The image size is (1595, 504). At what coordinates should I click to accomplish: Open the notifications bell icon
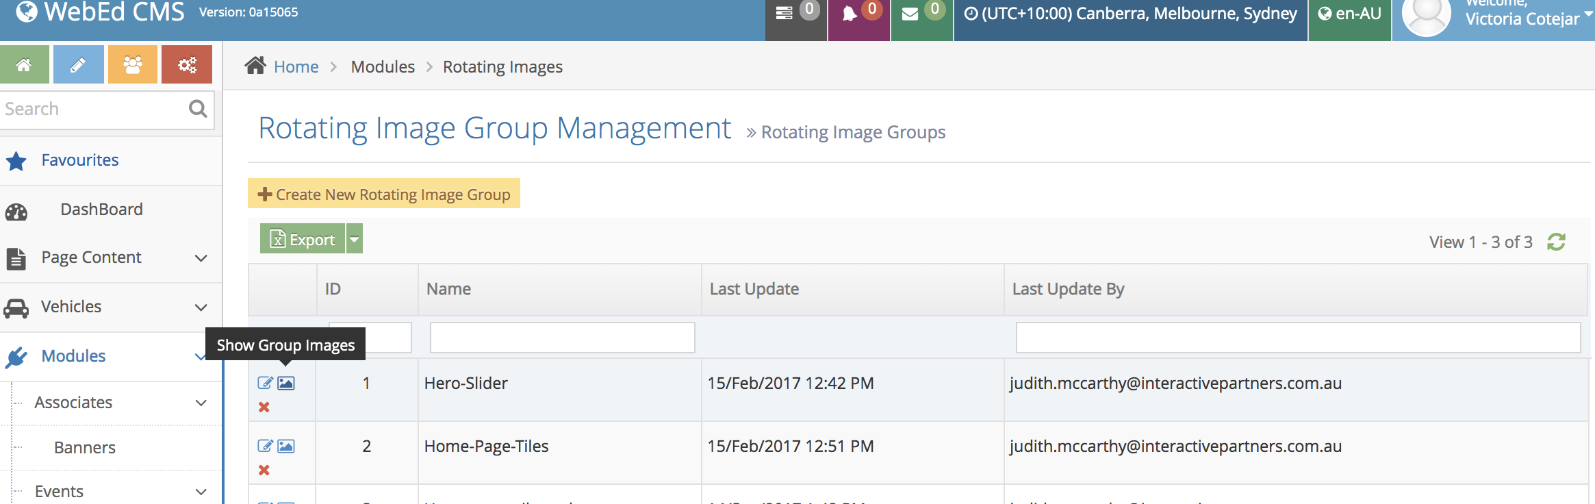click(x=849, y=14)
